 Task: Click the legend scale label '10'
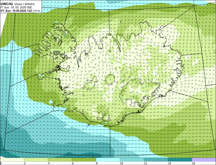pos(121,163)
